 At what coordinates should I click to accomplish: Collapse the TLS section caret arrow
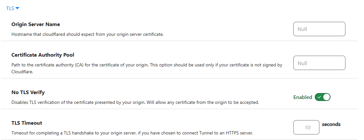[18, 8]
